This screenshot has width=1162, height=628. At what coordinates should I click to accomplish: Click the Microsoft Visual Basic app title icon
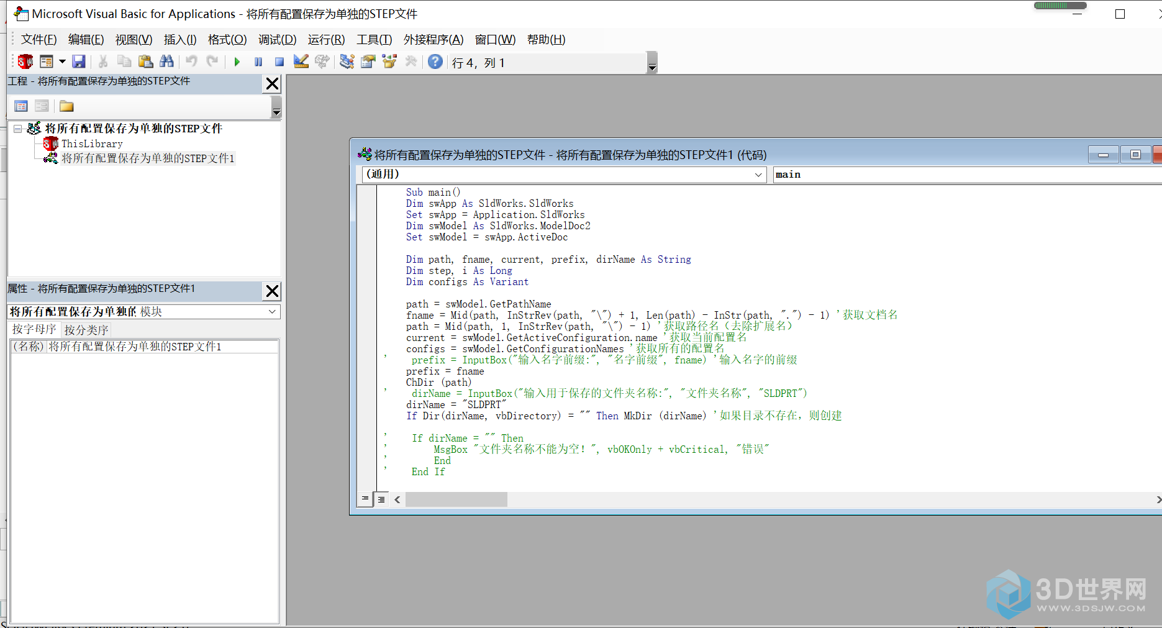coord(21,13)
